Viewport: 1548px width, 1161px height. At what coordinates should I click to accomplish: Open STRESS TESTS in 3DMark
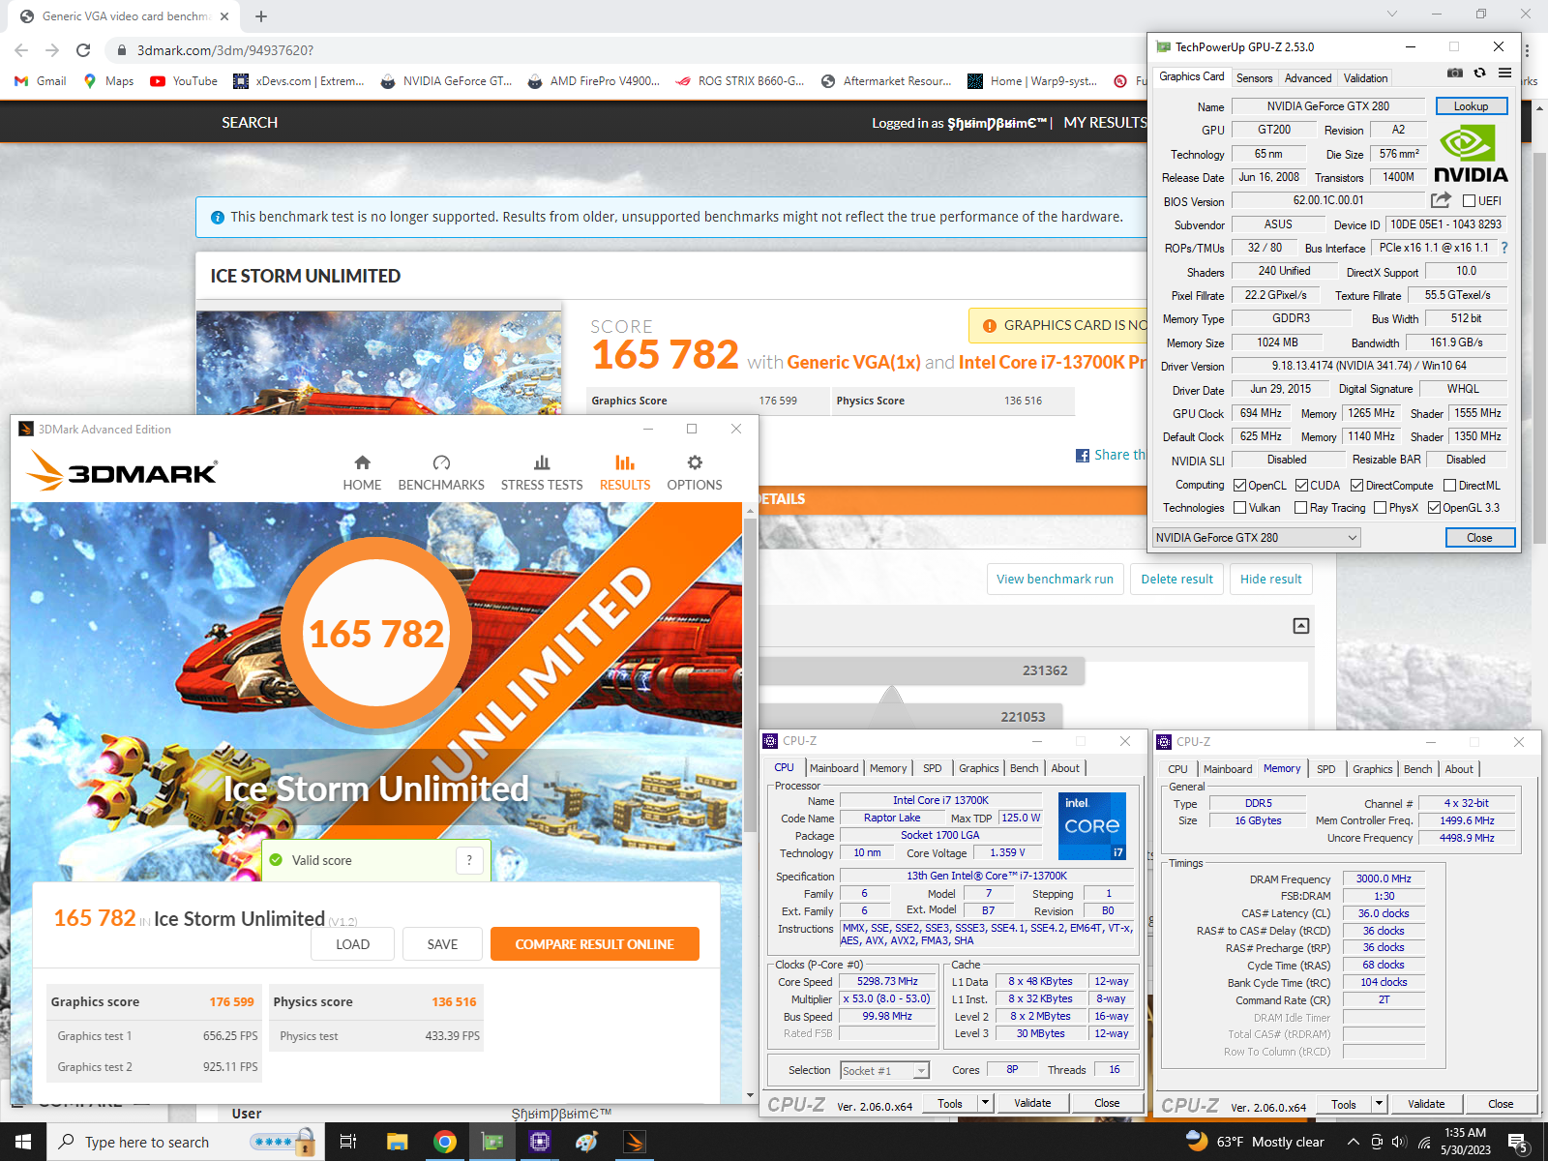542,473
